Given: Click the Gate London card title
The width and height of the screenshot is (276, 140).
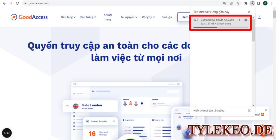Looking at the screenshot, I should 92,105.
